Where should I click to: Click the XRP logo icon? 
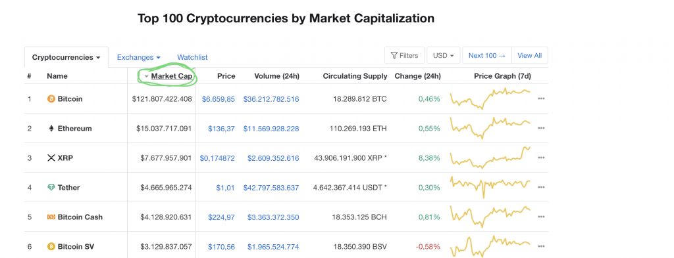[x=51, y=158]
